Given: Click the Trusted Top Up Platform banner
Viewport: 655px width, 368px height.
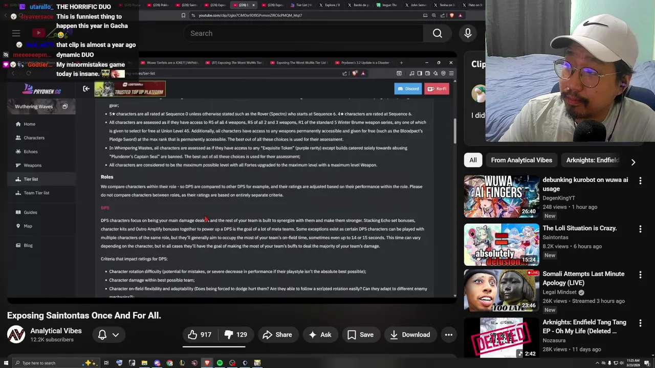Looking at the screenshot, I should 130,89.
